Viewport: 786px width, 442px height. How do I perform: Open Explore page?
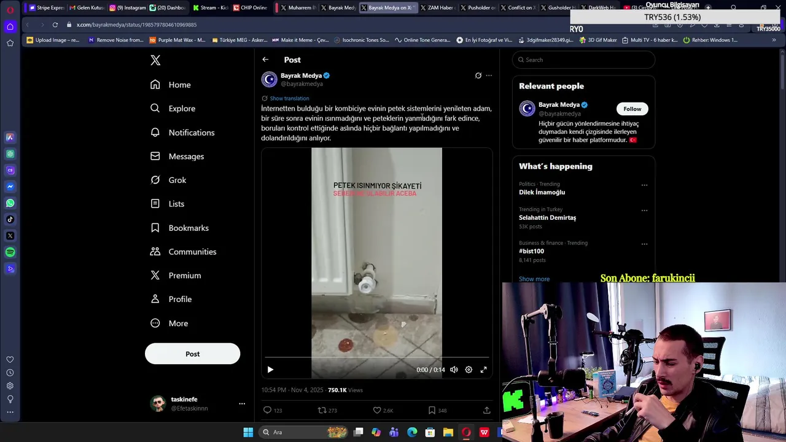(173, 109)
